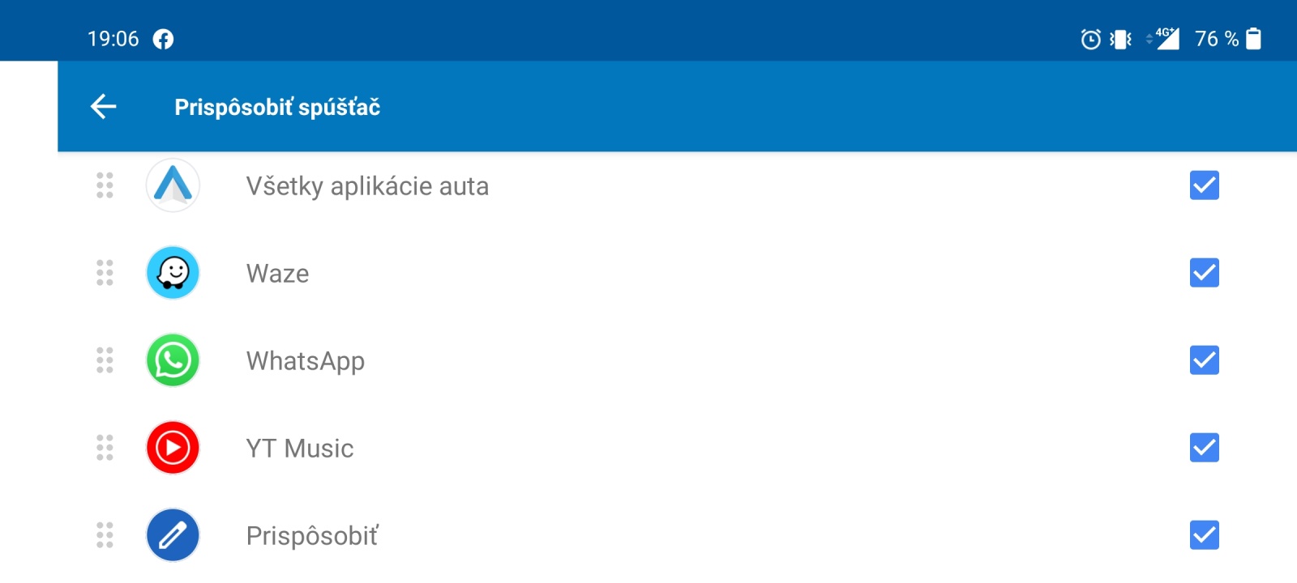Go back using the arrow icon
The height and width of the screenshot is (583, 1297).
coord(104,106)
